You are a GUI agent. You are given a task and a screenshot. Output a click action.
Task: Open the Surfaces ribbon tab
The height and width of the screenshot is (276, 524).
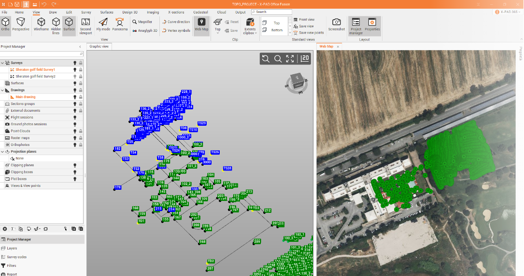[x=107, y=12]
